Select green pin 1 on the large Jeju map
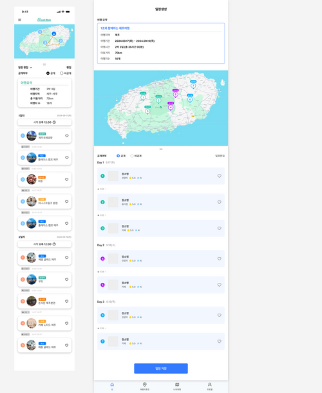The height and width of the screenshot is (393, 322). 143,97
